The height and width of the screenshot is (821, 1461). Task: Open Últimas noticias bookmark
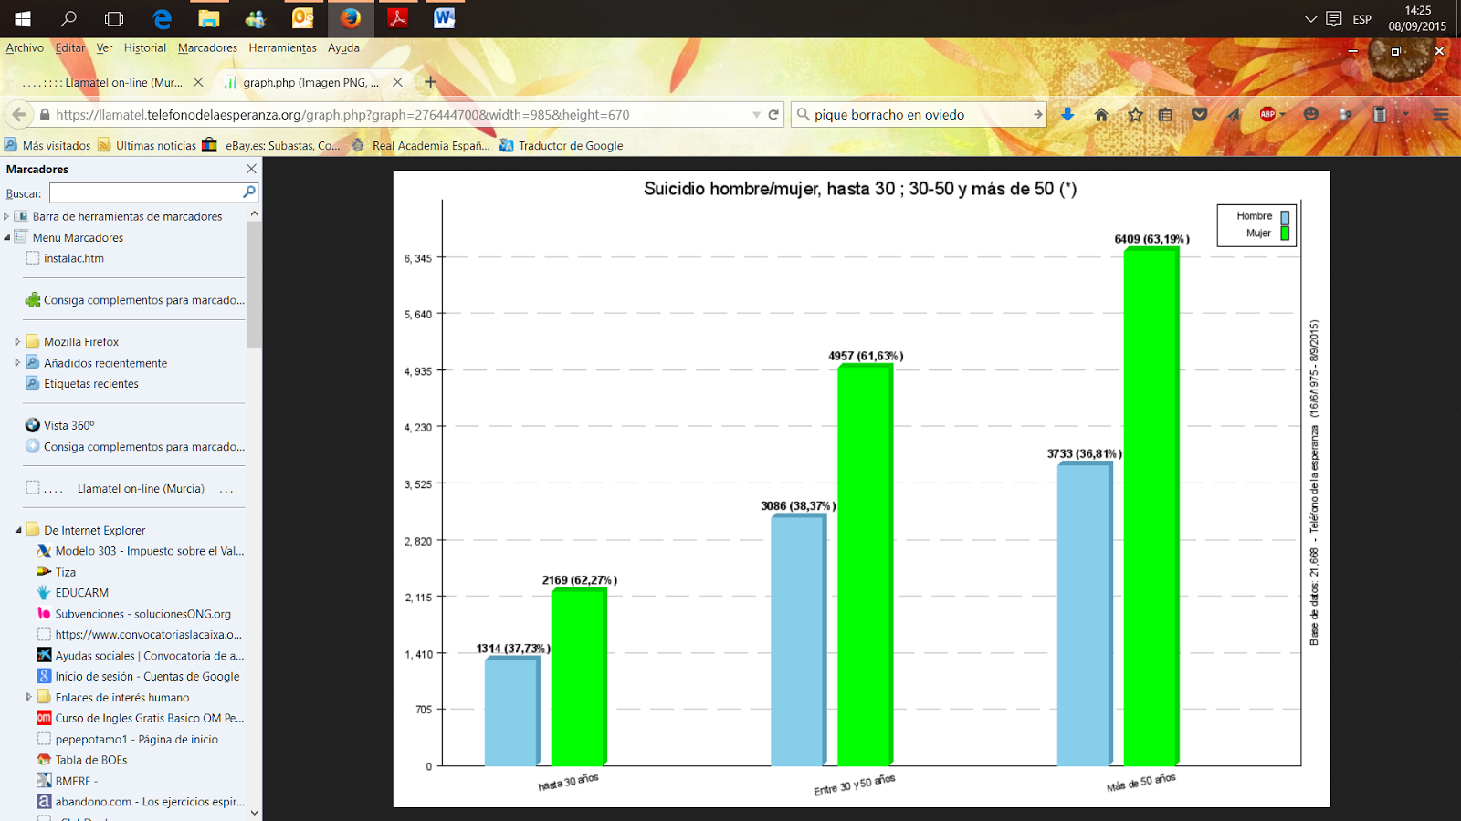pos(147,145)
